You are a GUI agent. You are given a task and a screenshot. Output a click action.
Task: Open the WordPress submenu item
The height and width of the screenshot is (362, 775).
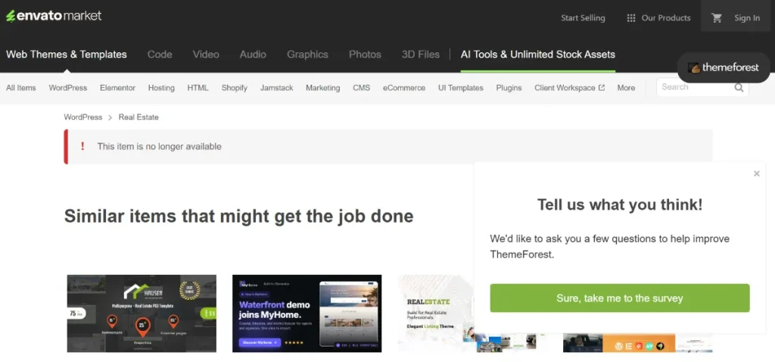pyautogui.click(x=67, y=88)
